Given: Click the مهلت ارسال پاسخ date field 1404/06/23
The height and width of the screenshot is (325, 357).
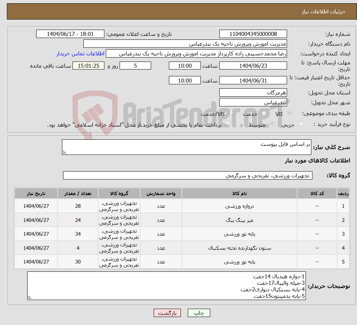Looking at the screenshot, I should 253,66.
